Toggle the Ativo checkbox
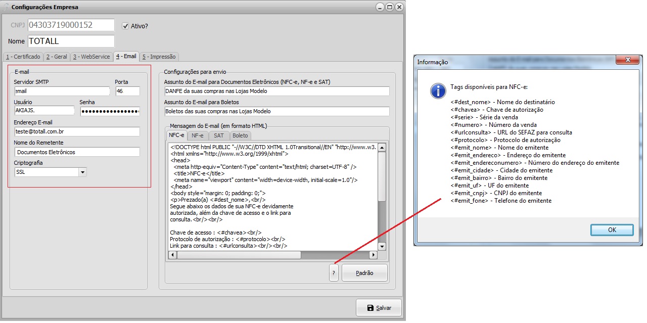This screenshot has width=647, height=323. [x=126, y=26]
